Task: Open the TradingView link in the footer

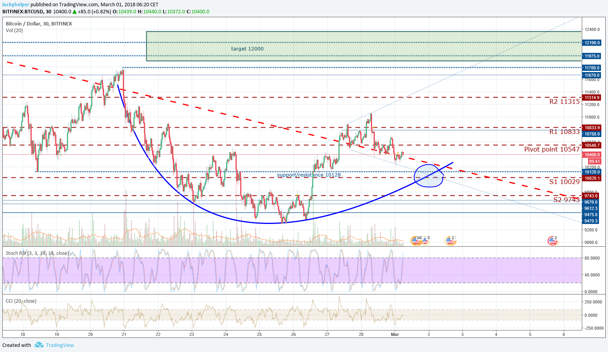Action: (x=60, y=345)
